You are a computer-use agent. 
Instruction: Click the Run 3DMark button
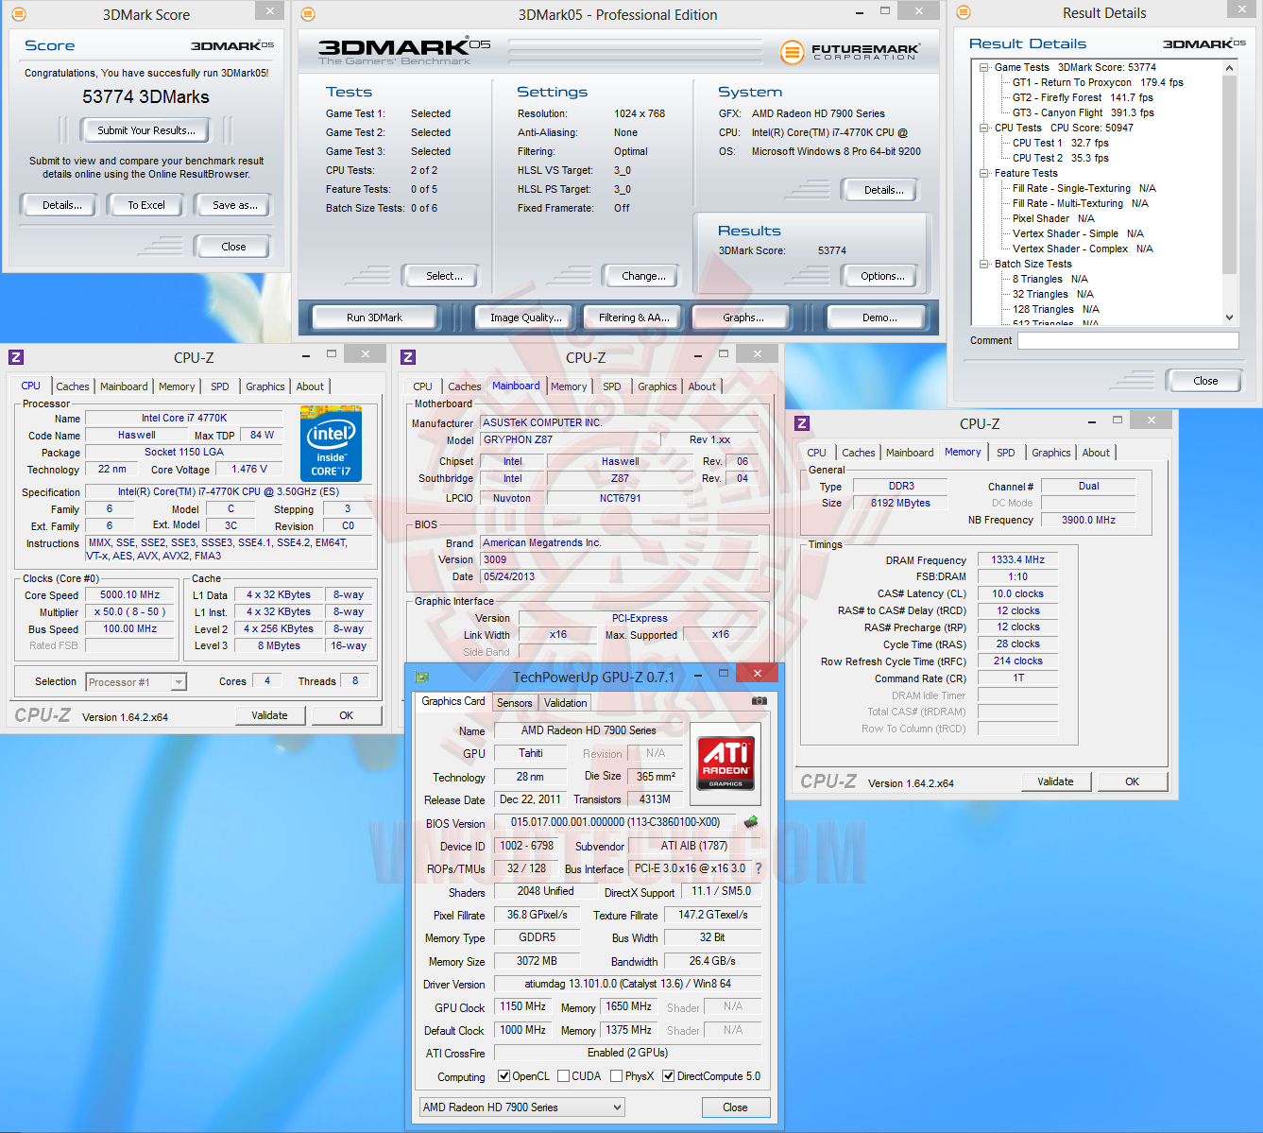(x=375, y=318)
